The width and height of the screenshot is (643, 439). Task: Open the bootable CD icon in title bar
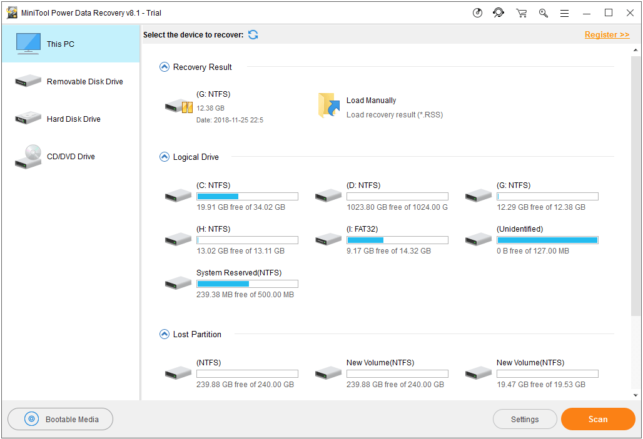click(x=477, y=12)
